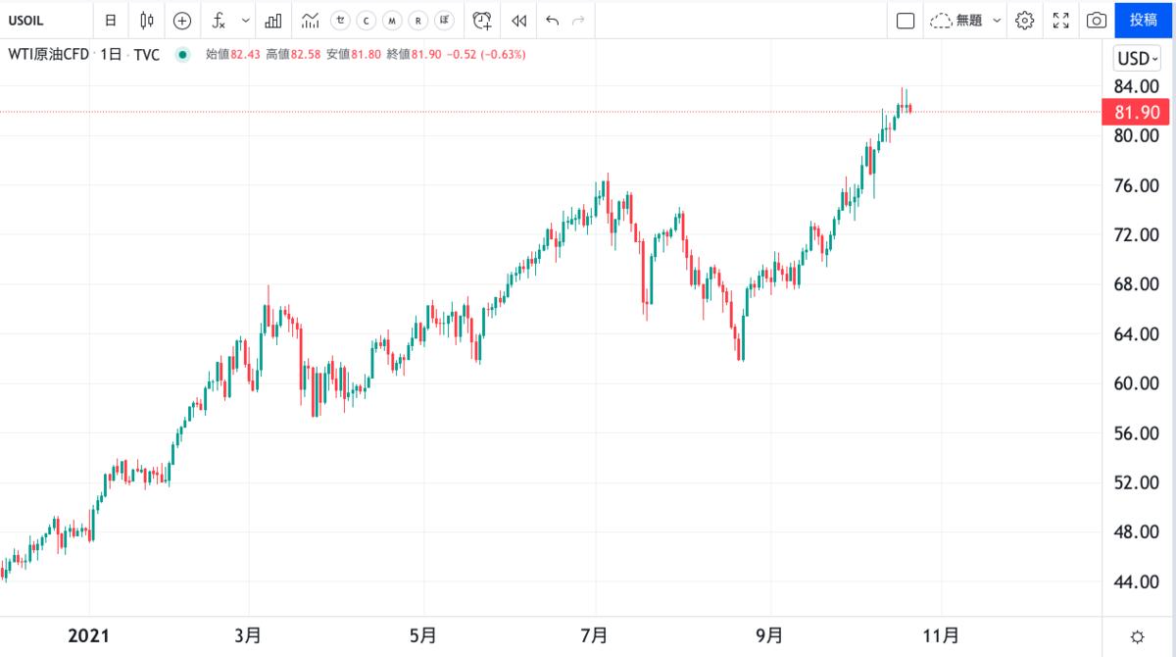Viewport: 1176px width, 657px height.
Task: Start bar replay with the rewind icon
Action: point(519,20)
